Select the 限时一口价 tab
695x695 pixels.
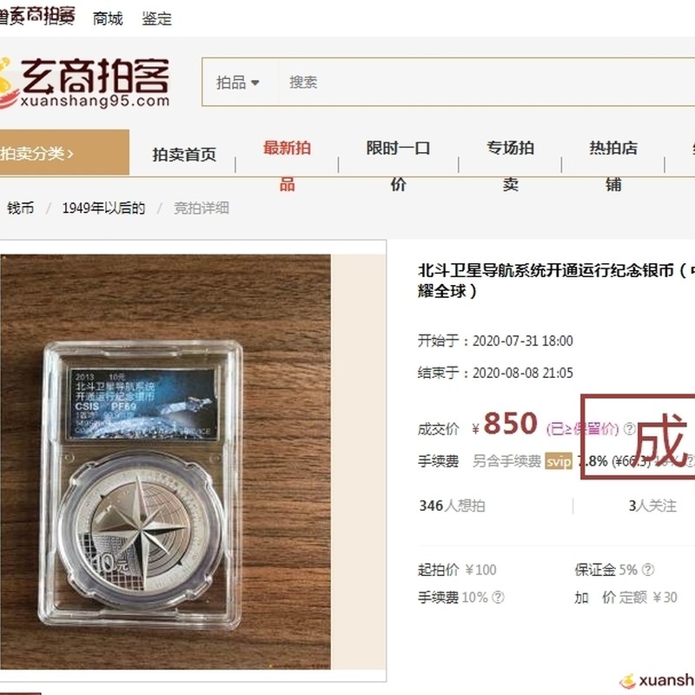398,166
